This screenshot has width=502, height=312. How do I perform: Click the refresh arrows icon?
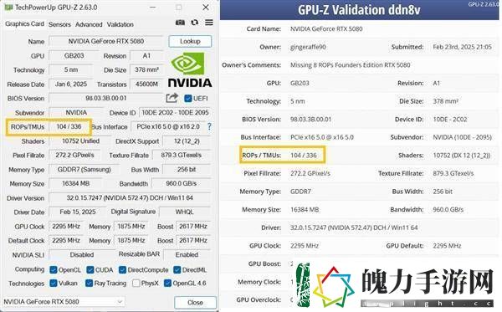coord(195,23)
